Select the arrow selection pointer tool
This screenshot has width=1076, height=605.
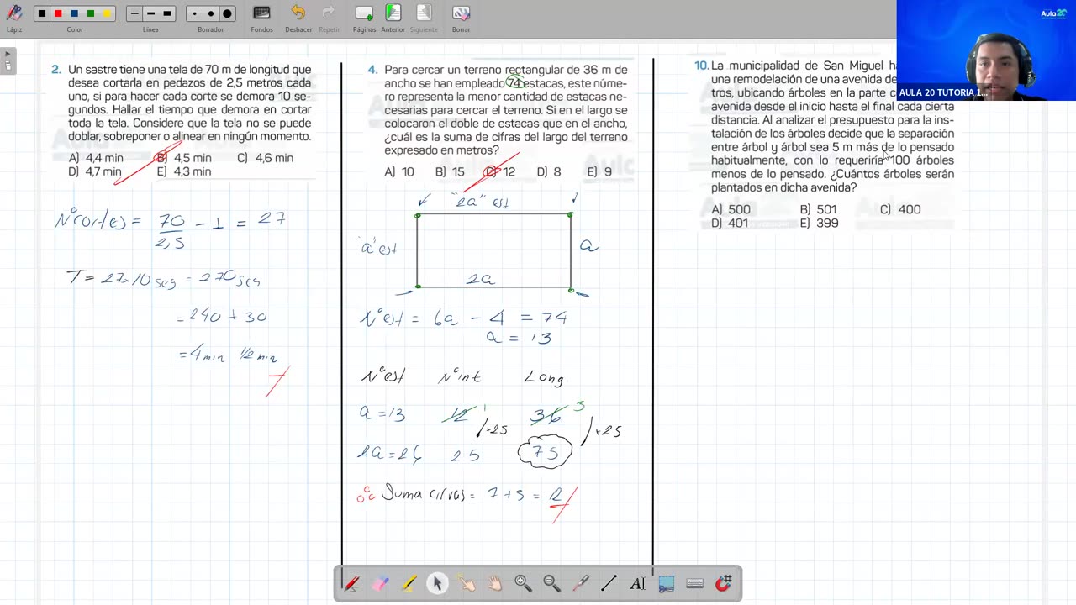pos(437,583)
